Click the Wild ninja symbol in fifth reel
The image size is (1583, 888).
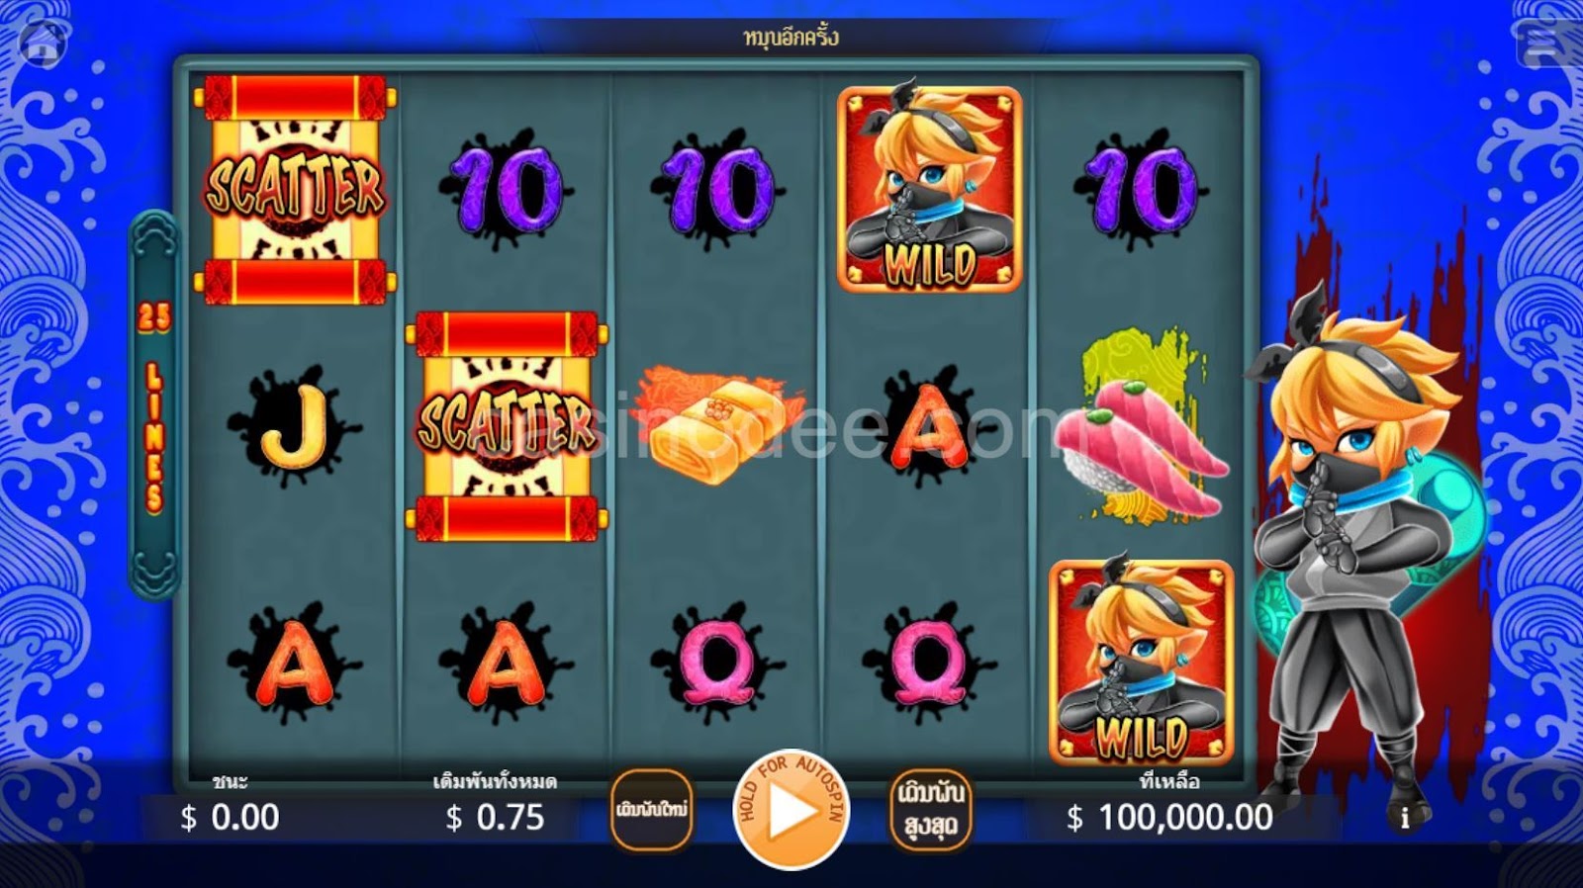[1142, 663]
